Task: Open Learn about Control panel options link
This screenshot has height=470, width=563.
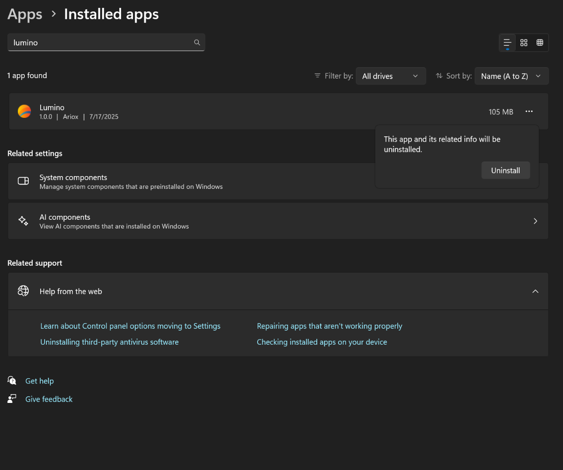Action: (x=130, y=326)
